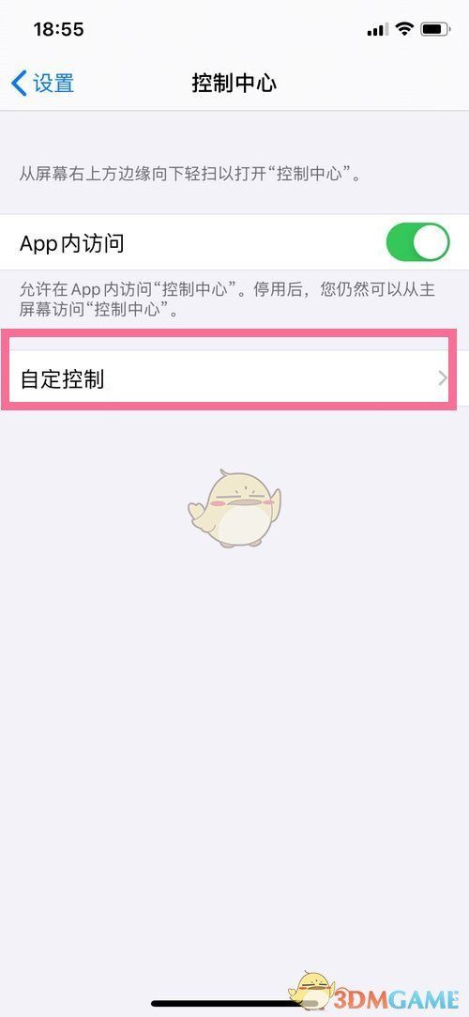Tap the battery indicator icon
The height and width of the screenshot is (1017, 469).
coord(435,29)
